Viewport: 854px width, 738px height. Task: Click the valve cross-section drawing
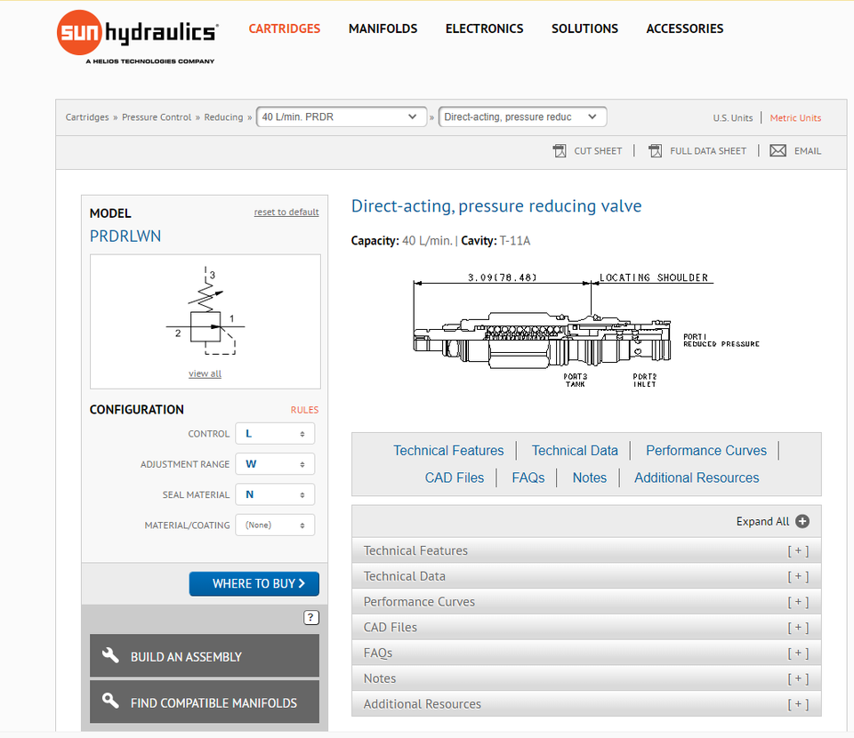point(542,341)
